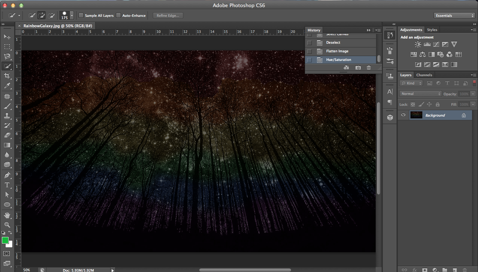Toggle history brush source for Flatten Image
478x272 pixels.
pyautogui.click(x=309, y=51)
